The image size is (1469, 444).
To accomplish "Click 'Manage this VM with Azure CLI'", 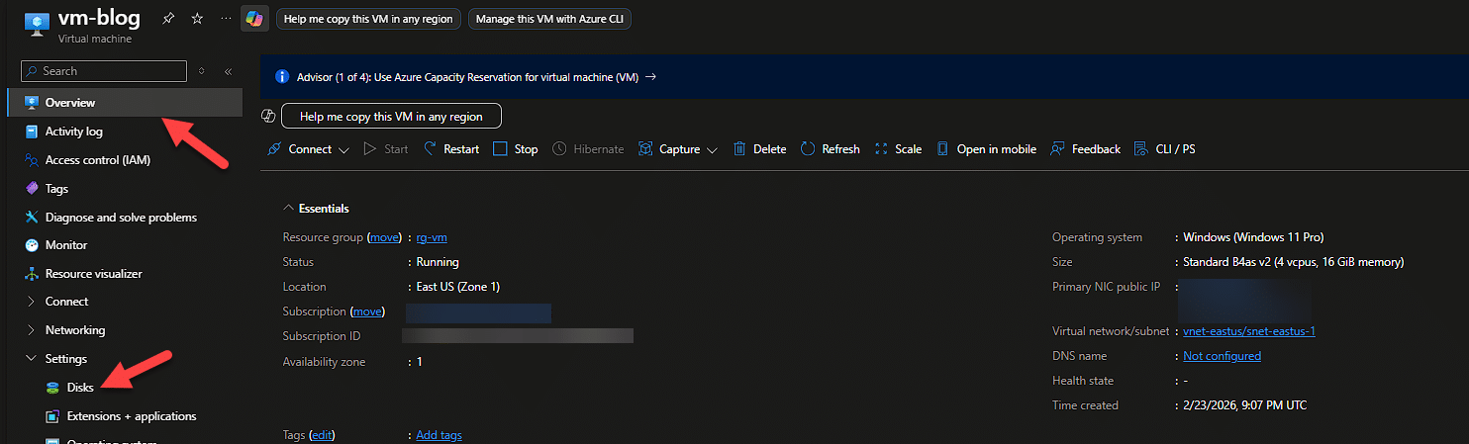I will pyautogui.click(x=549, y=19).
